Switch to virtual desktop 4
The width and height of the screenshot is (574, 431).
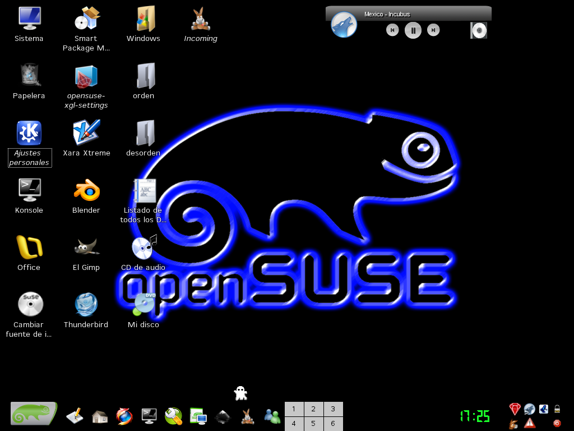coord(294,424)
